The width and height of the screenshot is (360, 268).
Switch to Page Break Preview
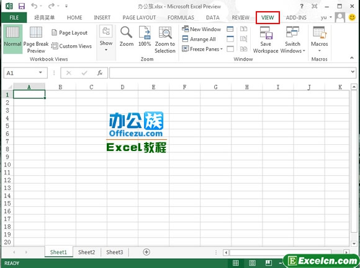[x=36, y=40]
